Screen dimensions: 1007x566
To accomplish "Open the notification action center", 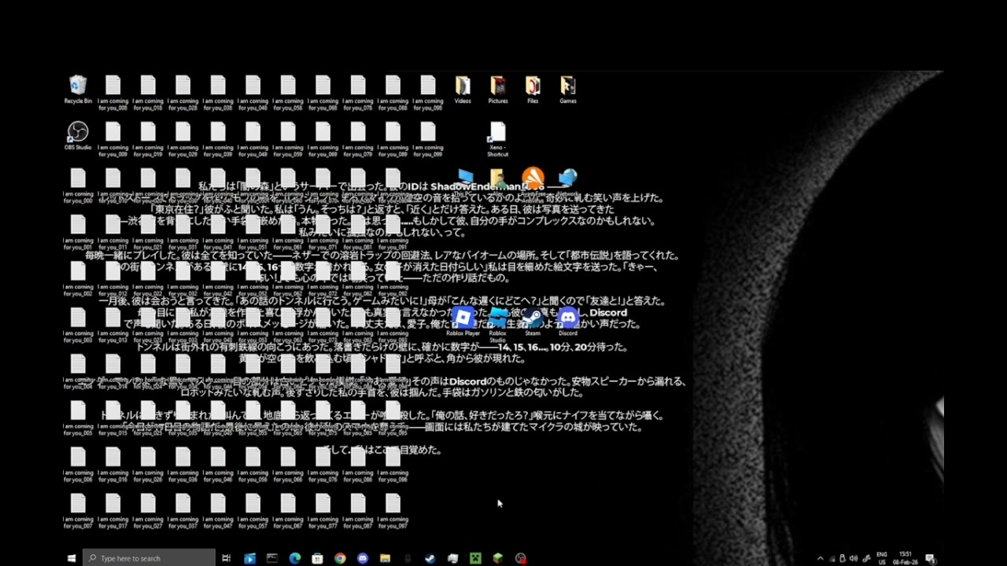I will (930, 558).
